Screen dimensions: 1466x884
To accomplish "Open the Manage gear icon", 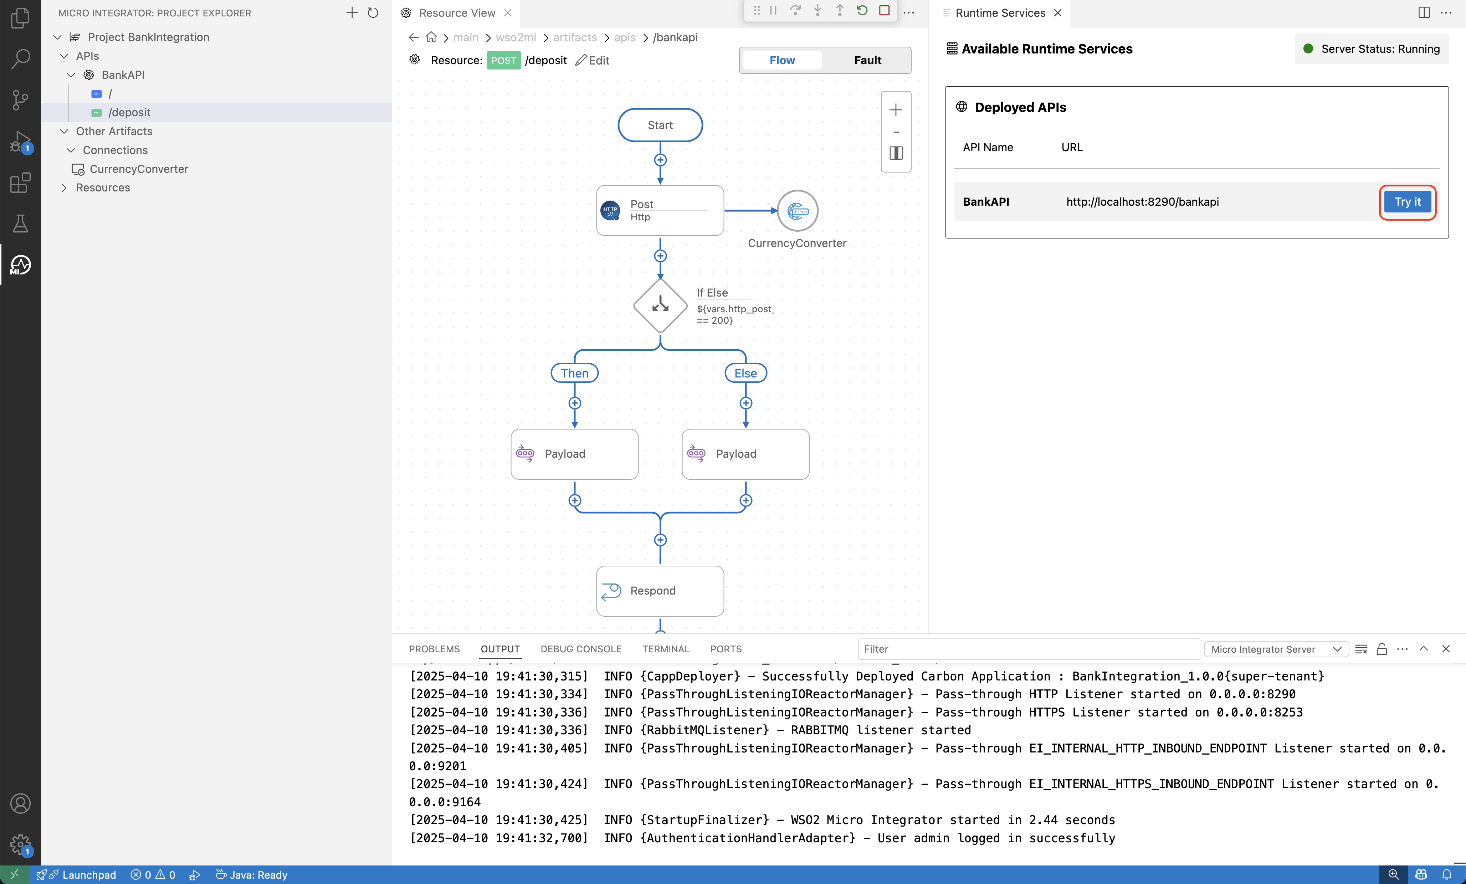I will coord(20,844).
